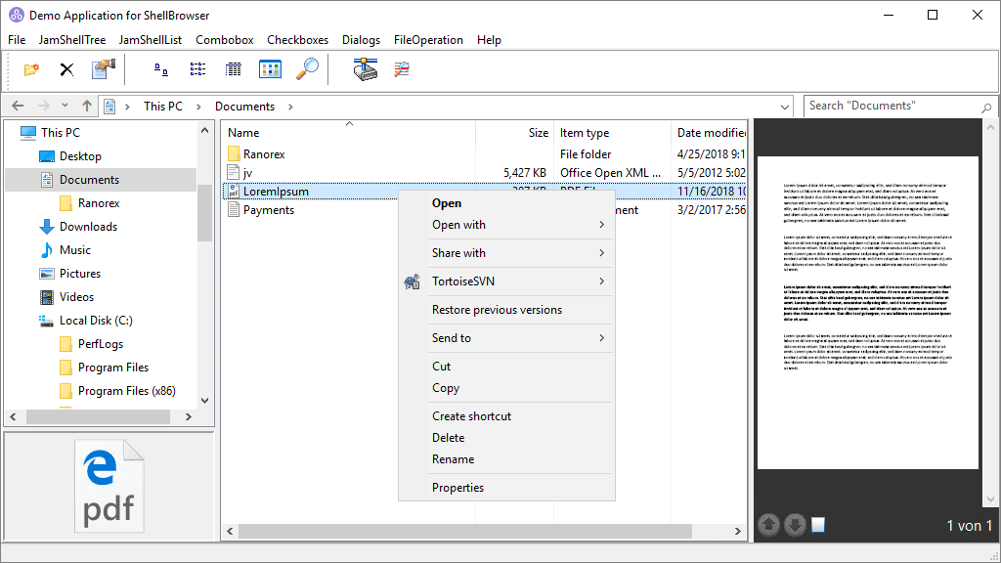Click the magnifying glass search icon
This screenshot has height=563, width=1001.
pyautogui.click(x=308, y=69)
